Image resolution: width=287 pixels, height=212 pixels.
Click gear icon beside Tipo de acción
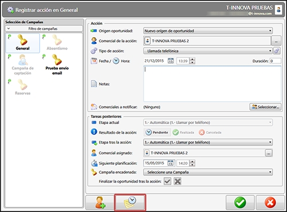coord(277,51)
